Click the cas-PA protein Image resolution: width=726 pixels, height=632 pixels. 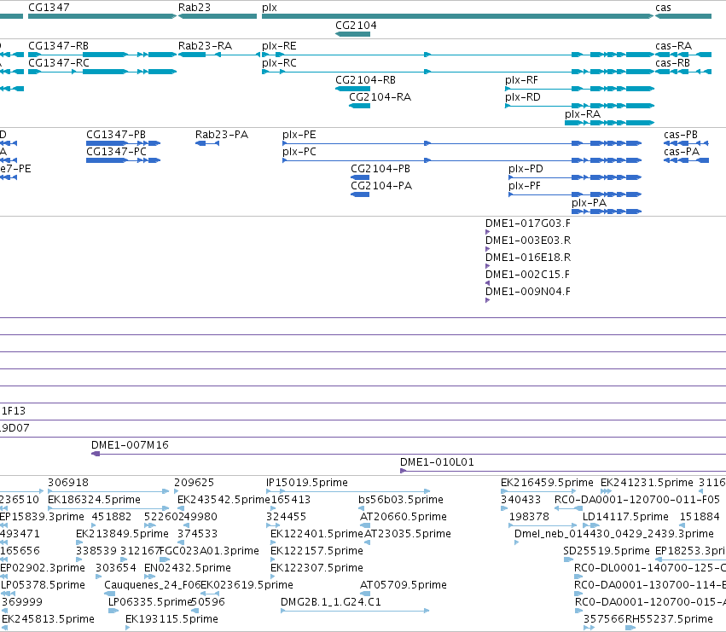(686, 160)
